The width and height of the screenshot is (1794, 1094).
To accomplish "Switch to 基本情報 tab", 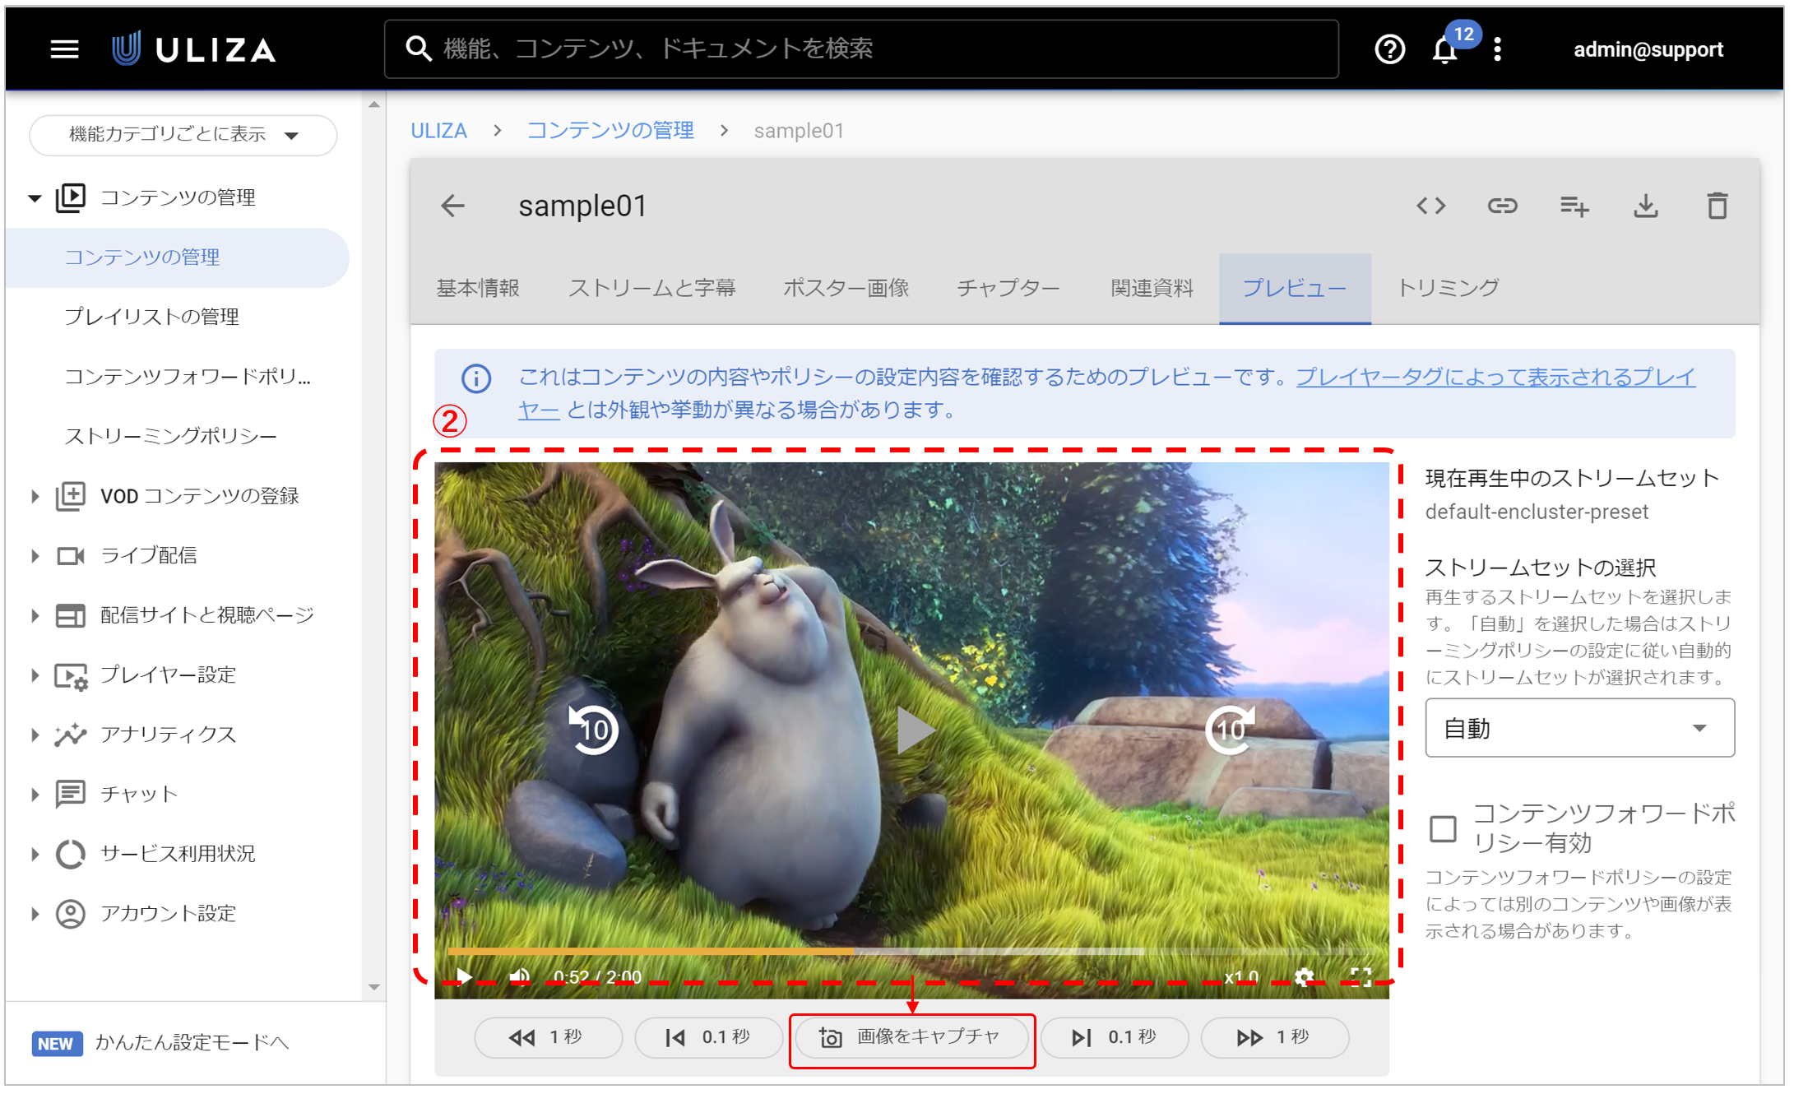I will [478, 288].
